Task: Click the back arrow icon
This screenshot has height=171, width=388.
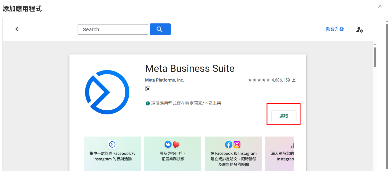Action: [18, 29]
